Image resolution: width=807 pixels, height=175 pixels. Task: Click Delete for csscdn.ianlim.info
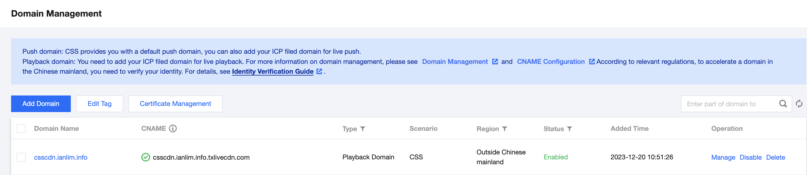point(775,157)
